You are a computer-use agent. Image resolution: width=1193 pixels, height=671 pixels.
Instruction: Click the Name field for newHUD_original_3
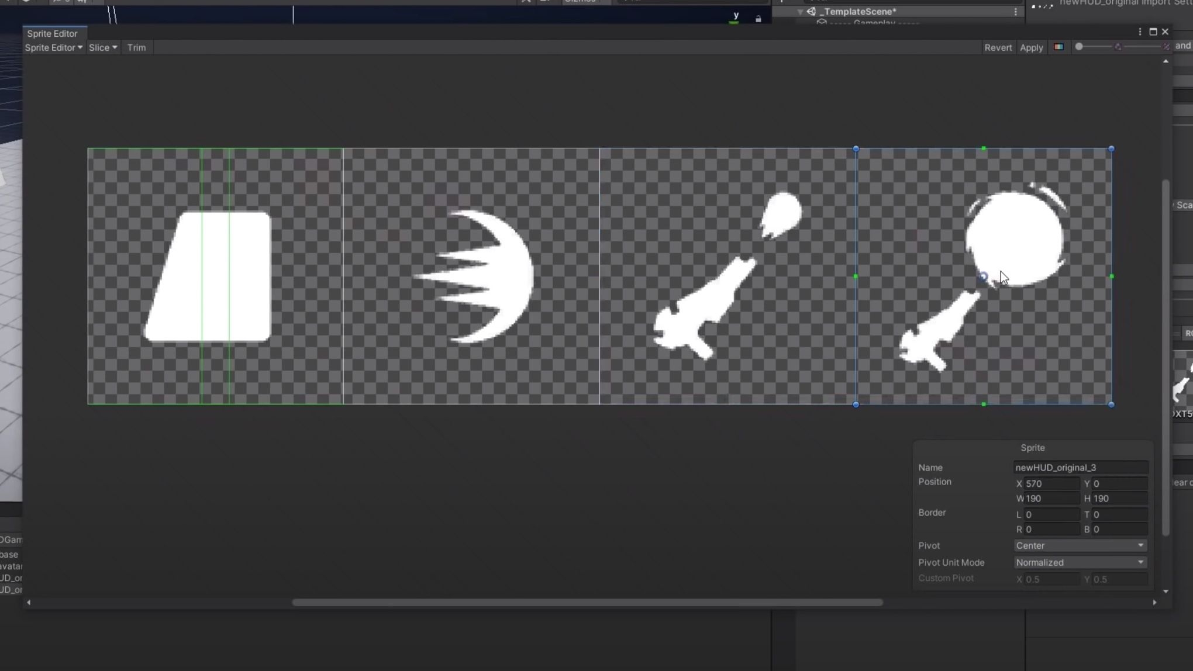(1081, 468)
